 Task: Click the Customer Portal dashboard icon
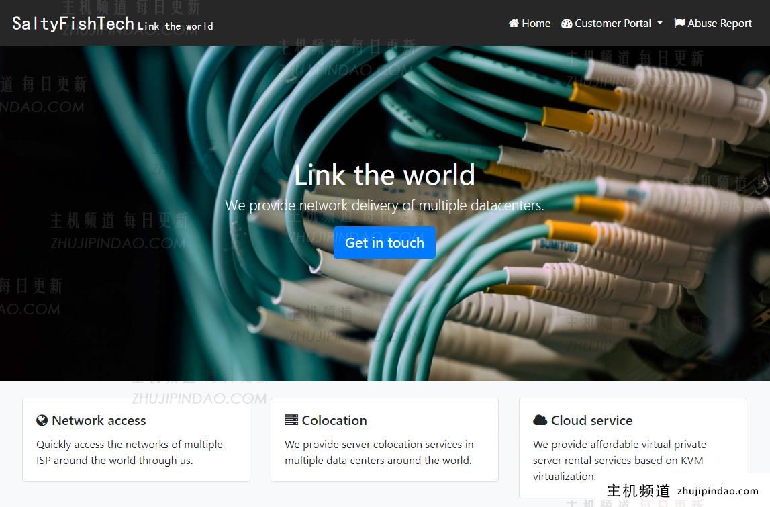click(x=567, y=23)
